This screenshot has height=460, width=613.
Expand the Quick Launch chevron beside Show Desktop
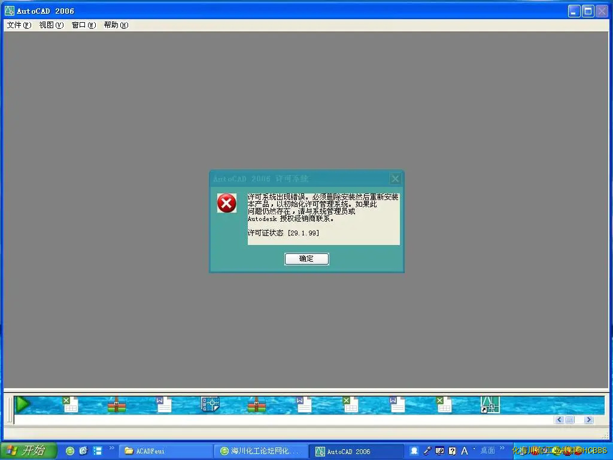click(x=111, y=448)
